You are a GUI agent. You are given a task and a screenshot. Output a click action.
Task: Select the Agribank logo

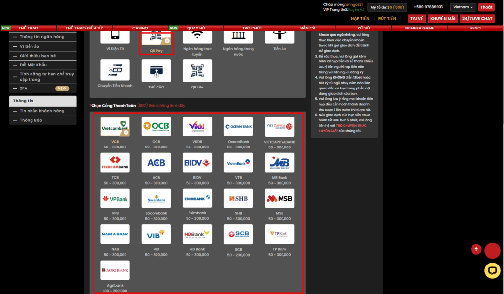115,270
